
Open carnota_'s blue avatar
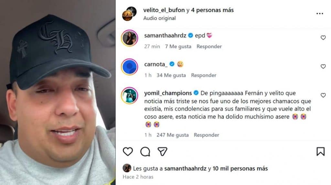[x=129, y=67]
